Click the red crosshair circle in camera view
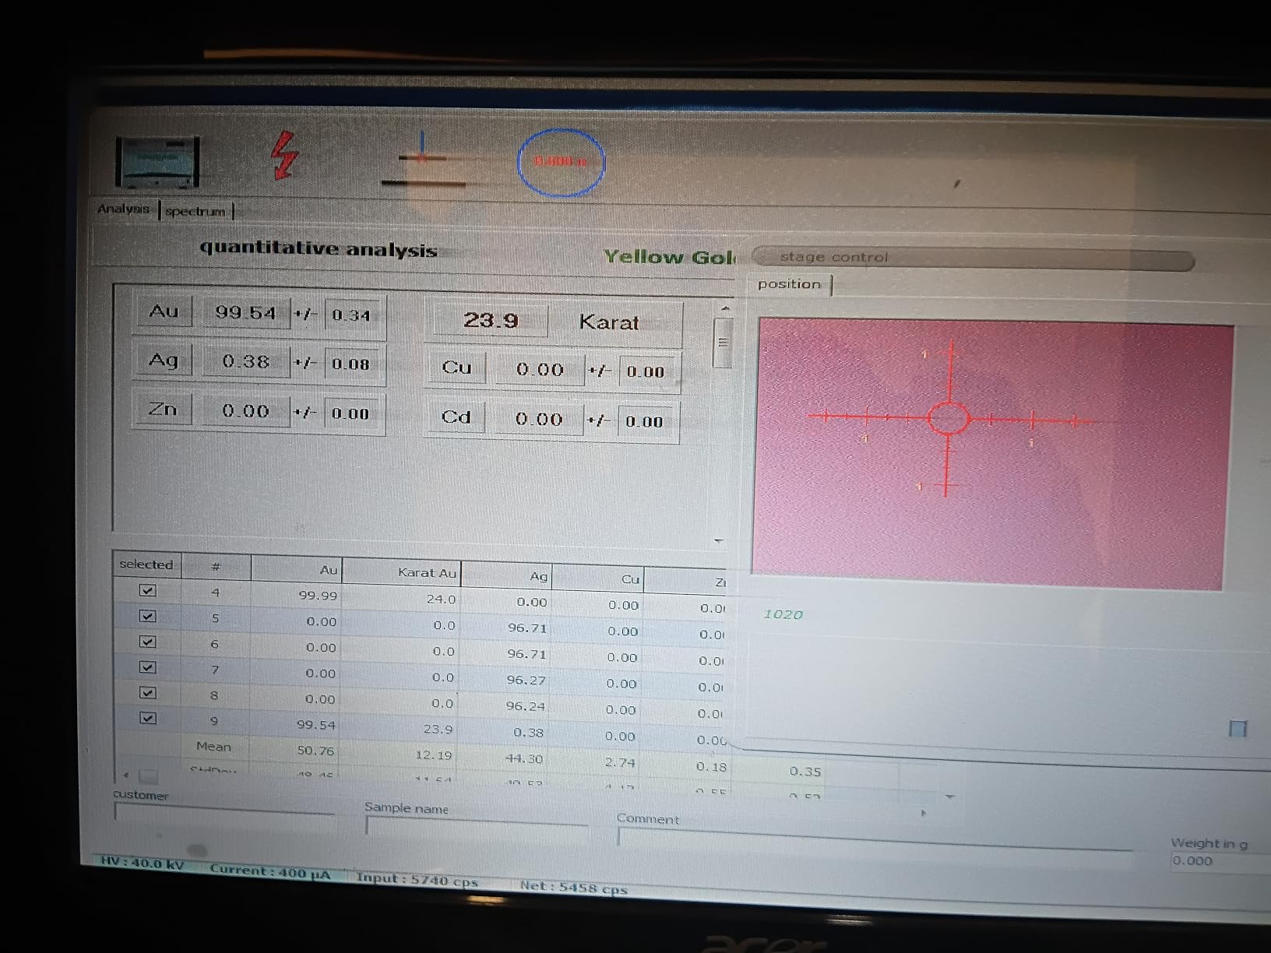The height and width of the screenshot is (953, 1271). pyautogui.click(x=949, y=418)
